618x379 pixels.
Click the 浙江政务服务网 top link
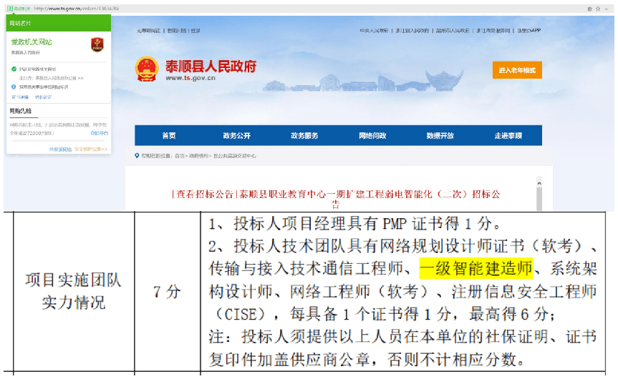point(493,31)
